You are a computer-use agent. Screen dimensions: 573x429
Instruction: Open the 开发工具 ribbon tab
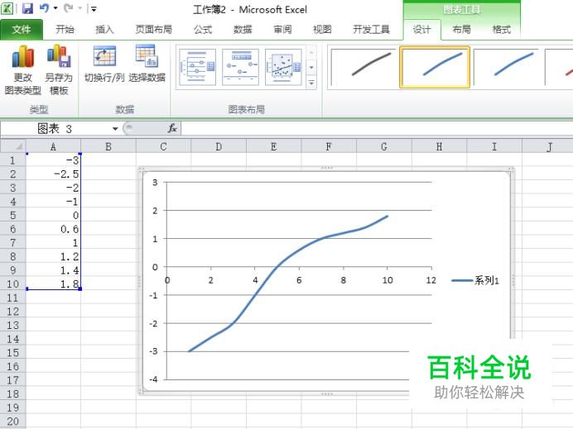click(x=371, y=30)
